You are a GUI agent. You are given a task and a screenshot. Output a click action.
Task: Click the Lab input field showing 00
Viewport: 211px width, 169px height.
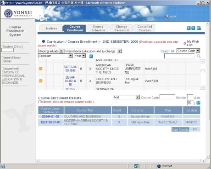tap(190, 103)
